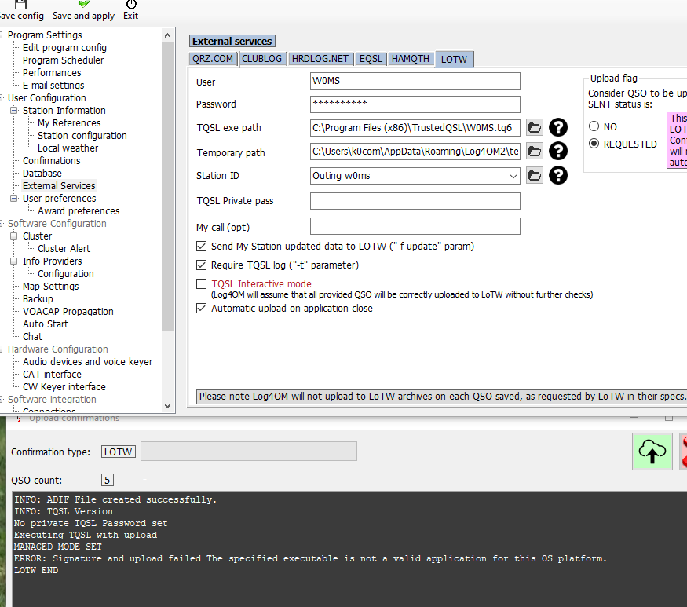Switch to HAMQTH tab
This screenshot has height=607, width=687.
point(411,59)
